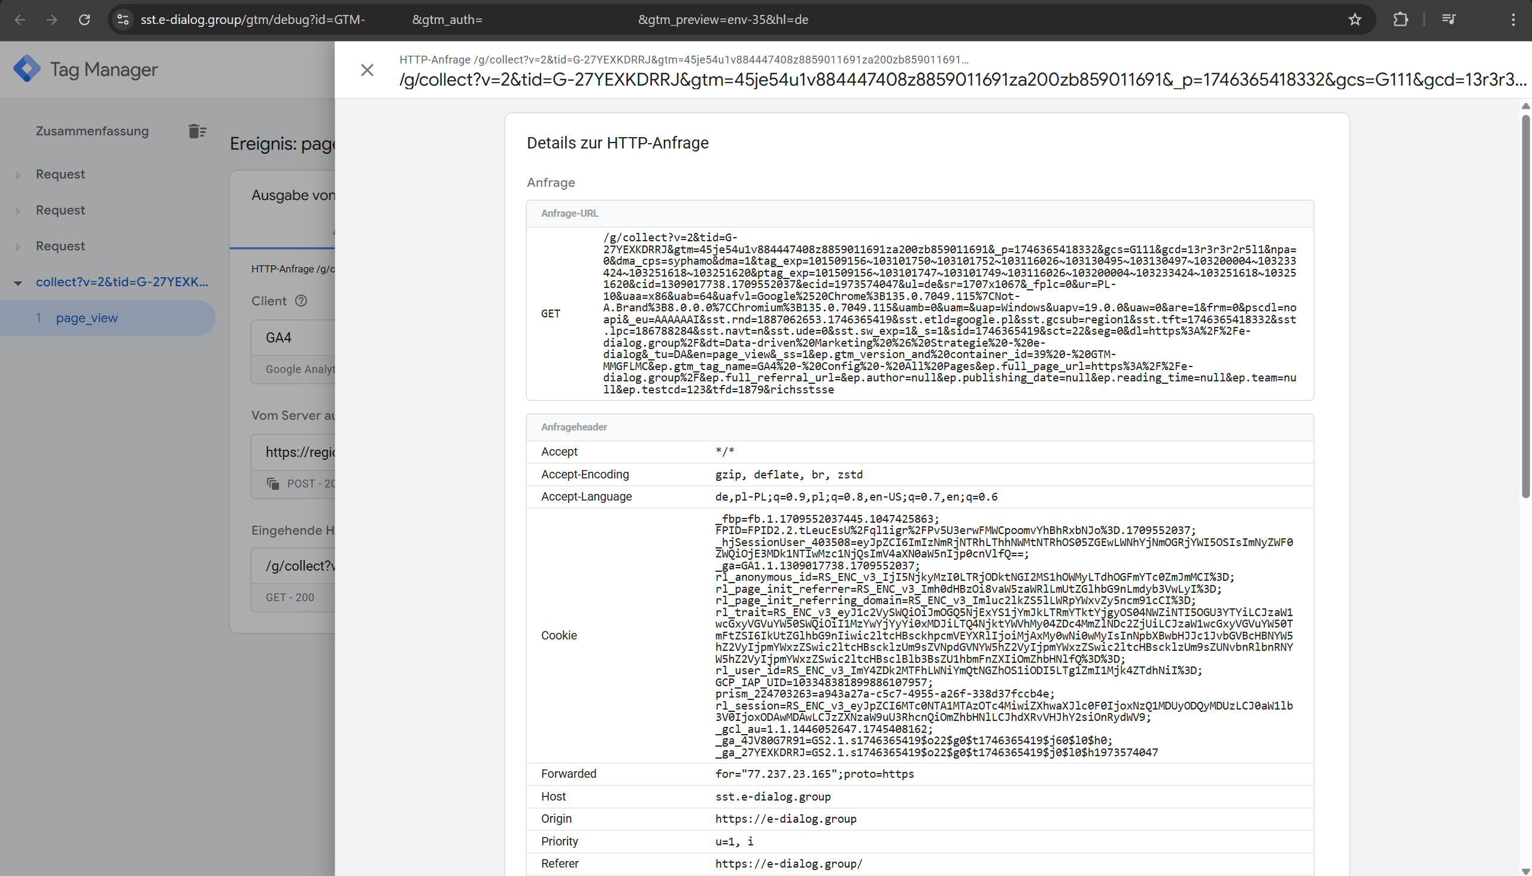
Task: Collapse the collect?v=2 request entry
Action: pos(18,283)
